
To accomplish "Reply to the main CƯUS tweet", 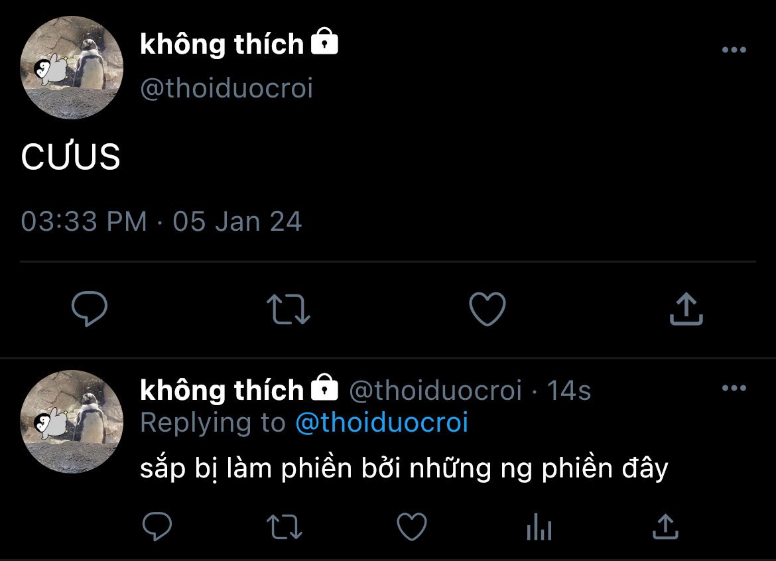I will pyautogui.click(x=90, y=309).
